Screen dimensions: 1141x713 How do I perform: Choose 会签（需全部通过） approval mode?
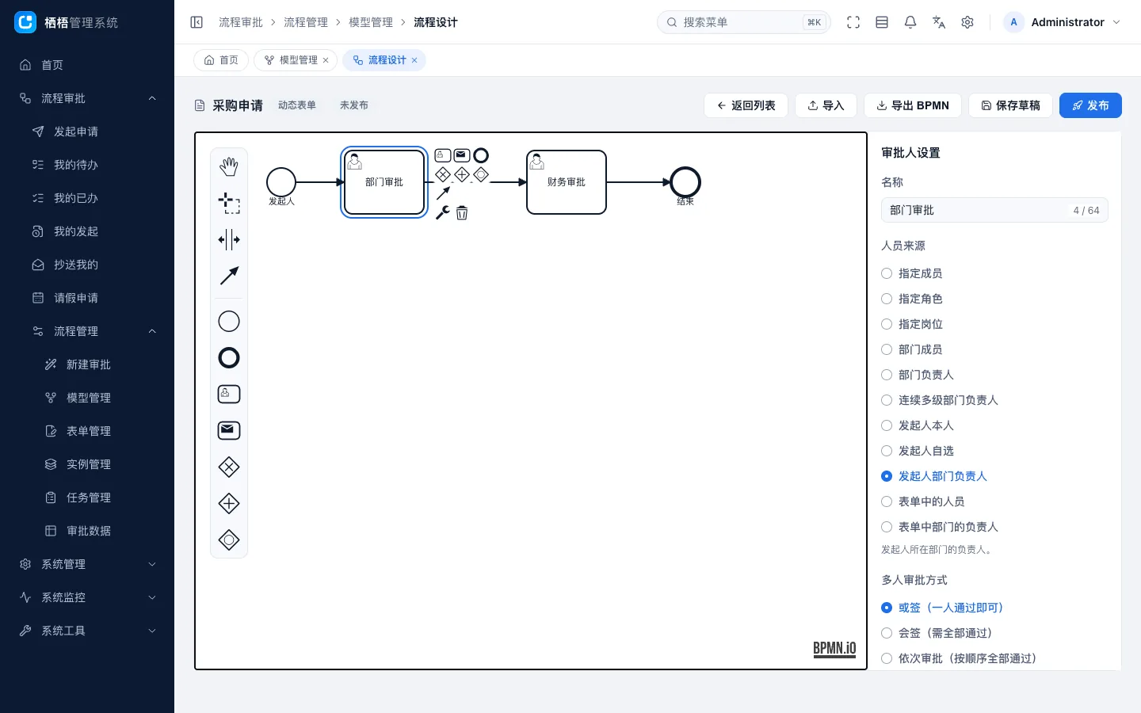coord(937,633)
